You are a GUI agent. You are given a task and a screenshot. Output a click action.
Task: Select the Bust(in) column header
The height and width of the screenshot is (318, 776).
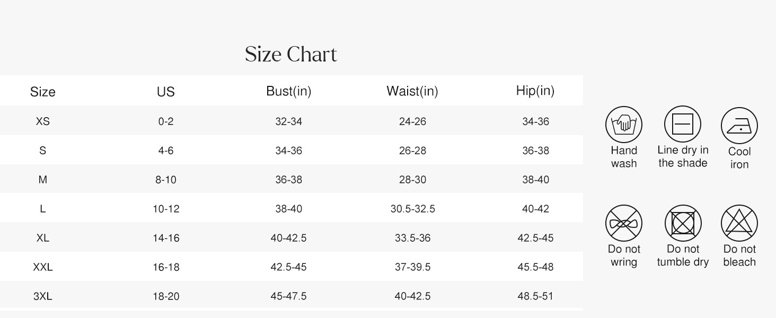coord(288,91)
